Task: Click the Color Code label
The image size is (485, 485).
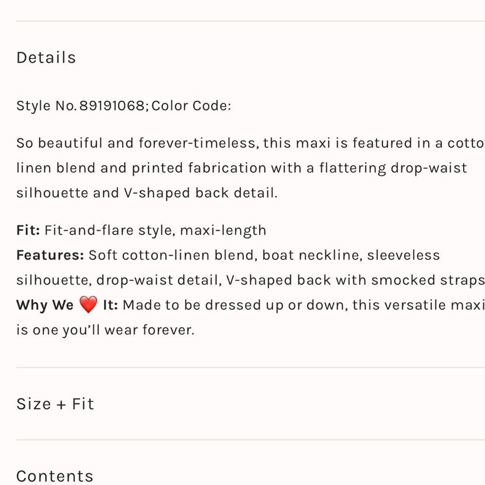Action: point(191,106)
